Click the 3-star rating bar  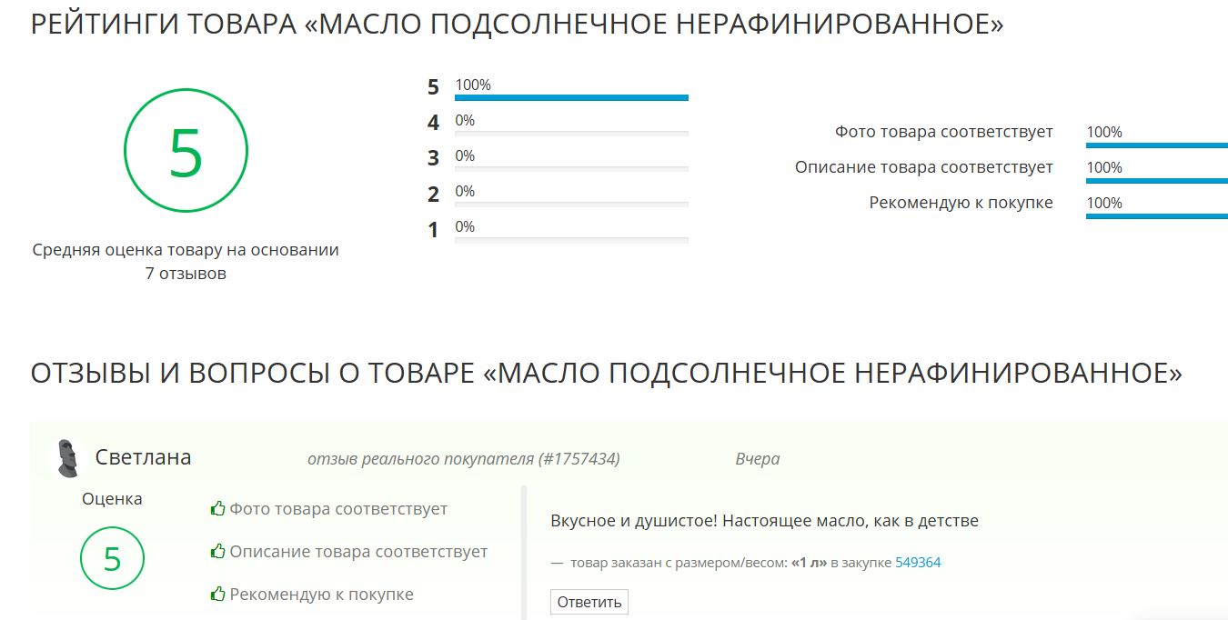[571, 168]
